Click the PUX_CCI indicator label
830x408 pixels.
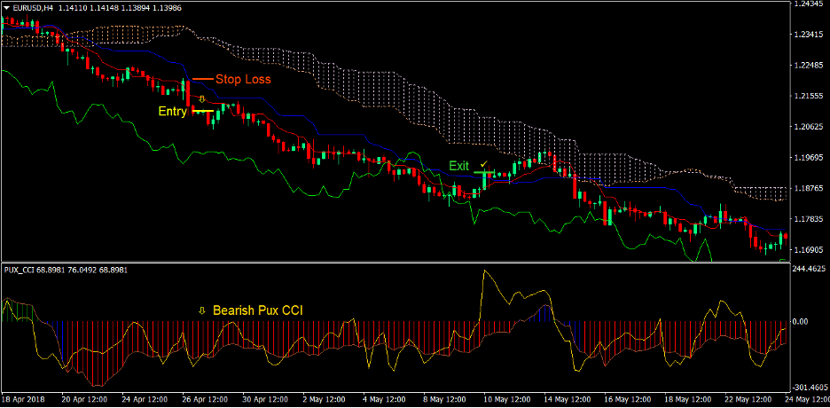point(20,270)
